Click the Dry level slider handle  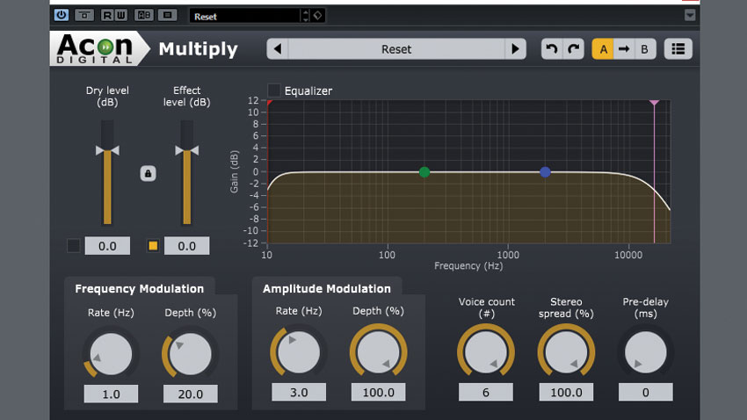pyautogui.click(x=107, y=150)
